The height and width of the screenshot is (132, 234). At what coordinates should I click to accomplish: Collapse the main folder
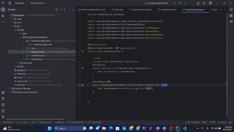click(15, 30)
